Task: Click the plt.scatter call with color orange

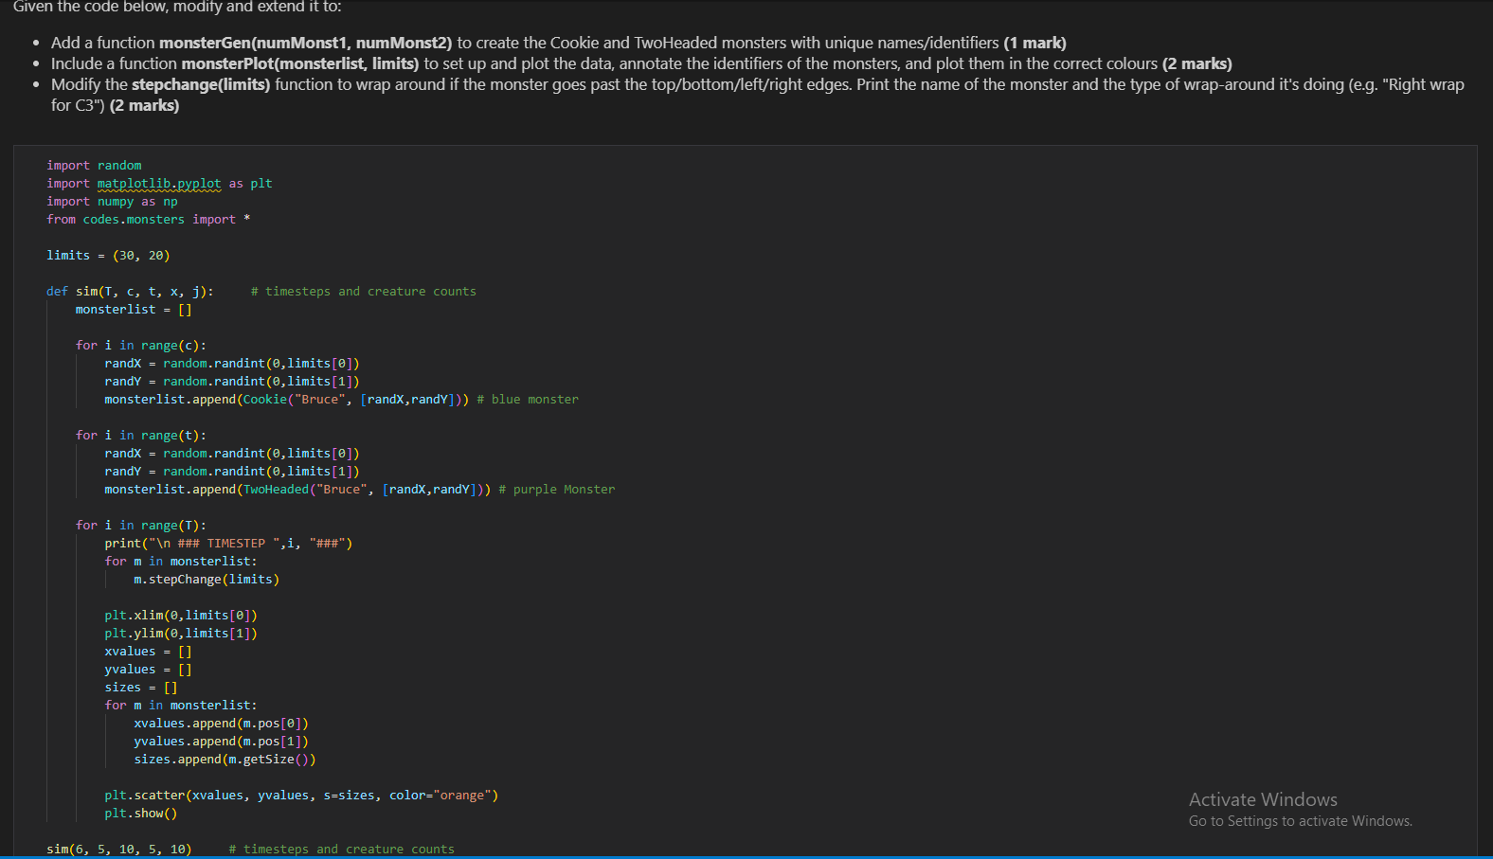Action: (301, 796)
